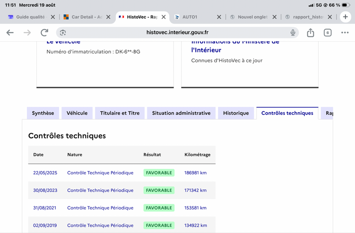Click the browser forward arrow

[x=27, y=32]
